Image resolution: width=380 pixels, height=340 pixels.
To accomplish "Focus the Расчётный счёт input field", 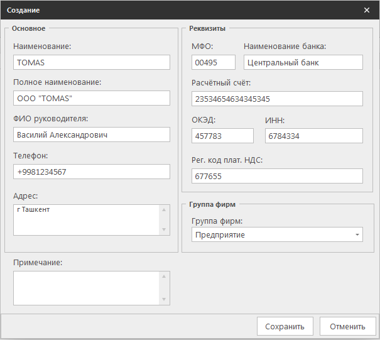I will pos(277,99).
